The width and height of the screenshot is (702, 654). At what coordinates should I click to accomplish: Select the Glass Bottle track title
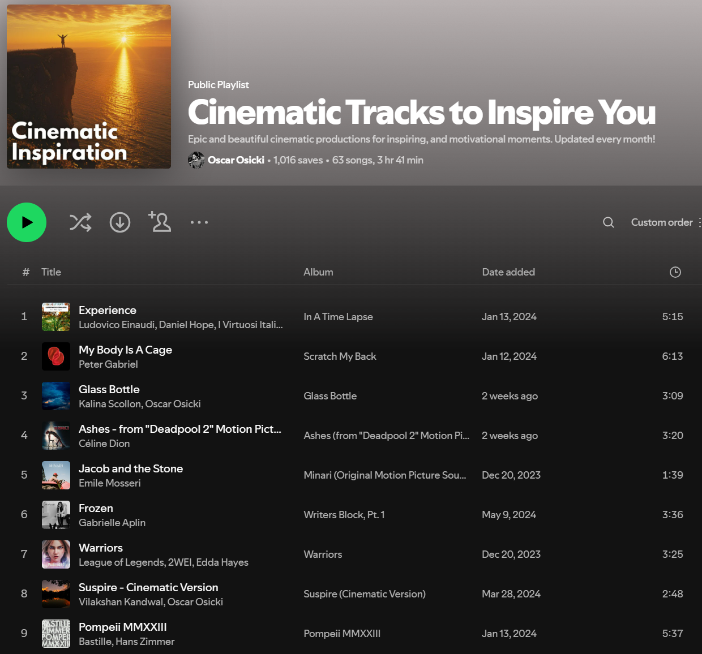(x=109, y=389)
